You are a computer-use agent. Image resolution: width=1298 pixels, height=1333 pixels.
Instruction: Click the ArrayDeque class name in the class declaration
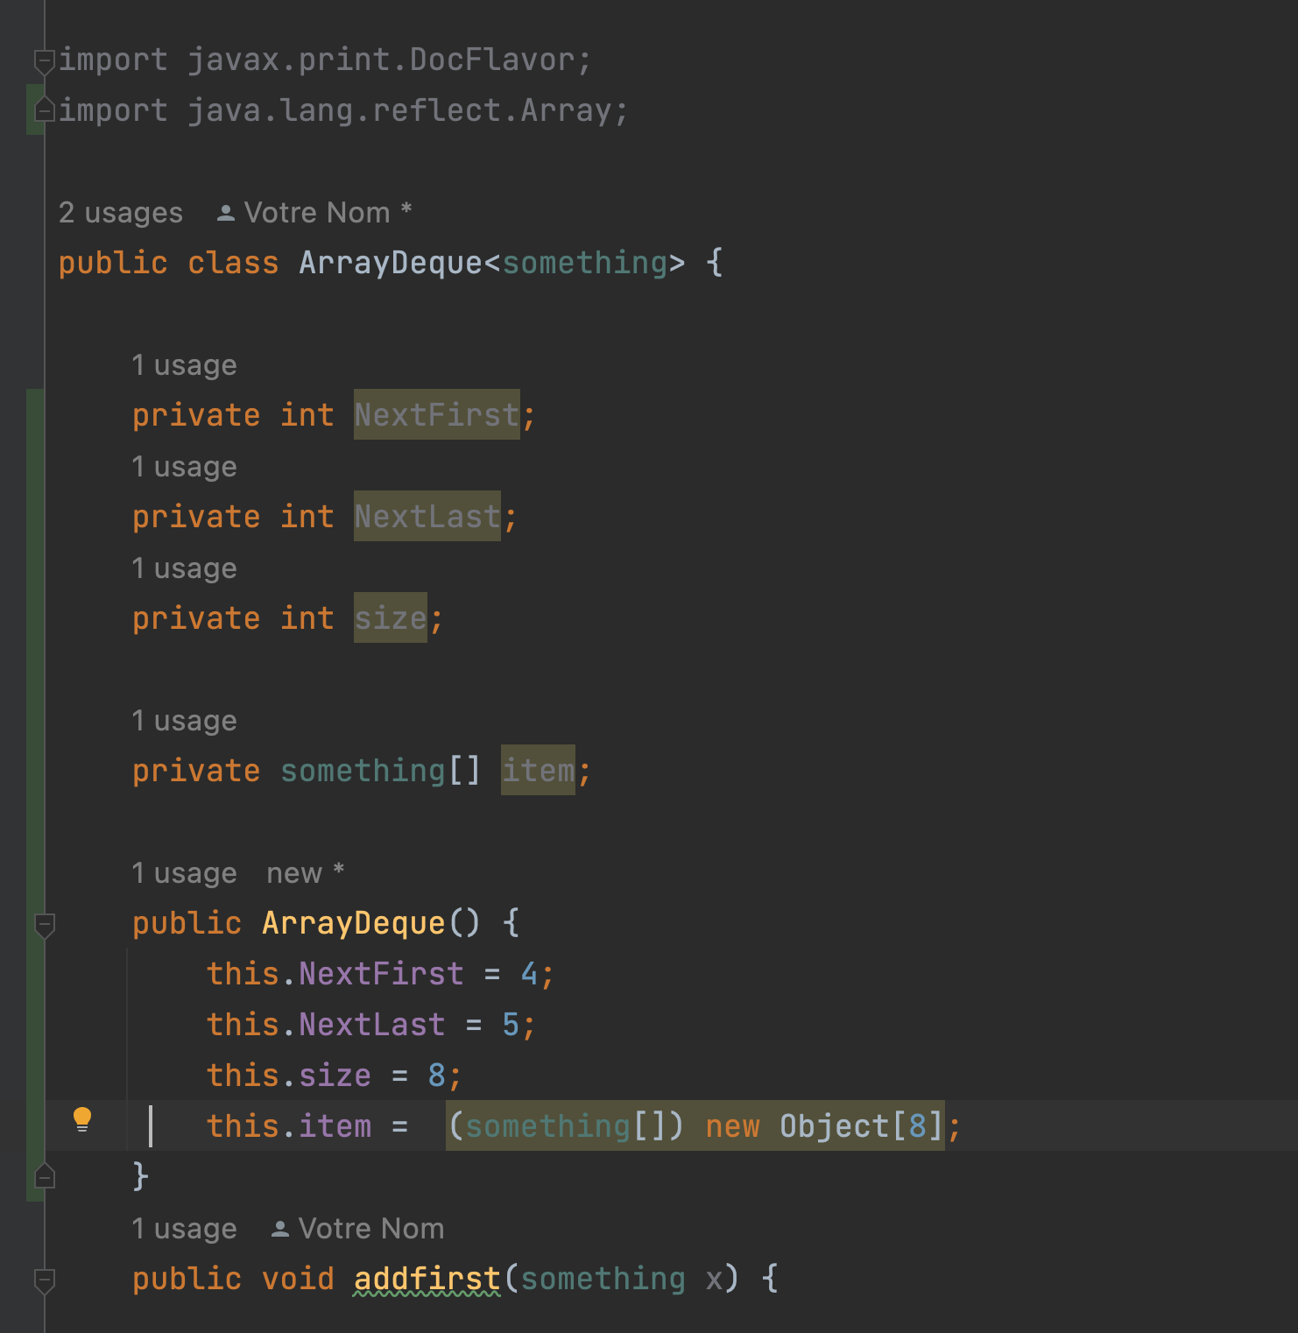pyautogui.click(x=390, y=263)
